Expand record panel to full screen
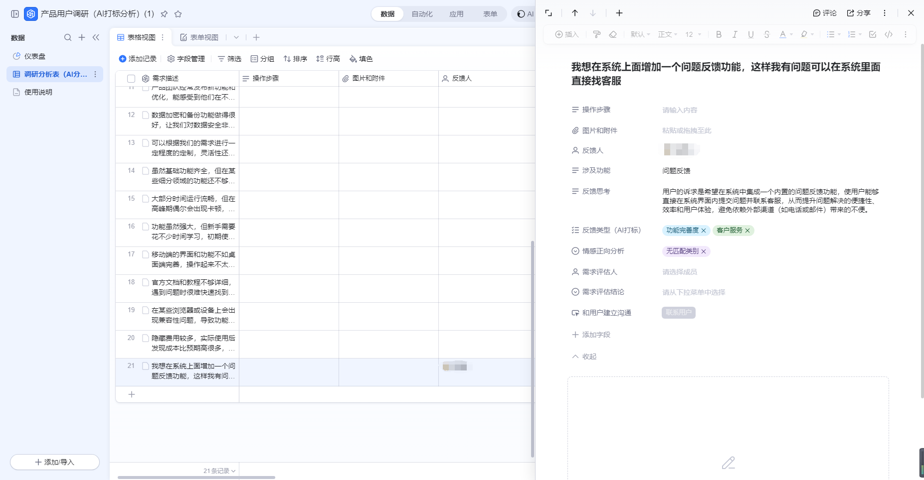924x480 pixels. click(549, 13)
